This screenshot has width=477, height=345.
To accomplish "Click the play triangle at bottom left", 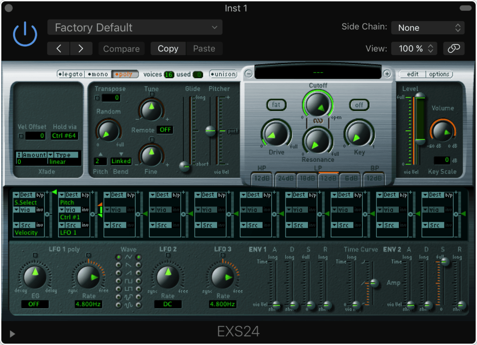I will pos(12,334).
